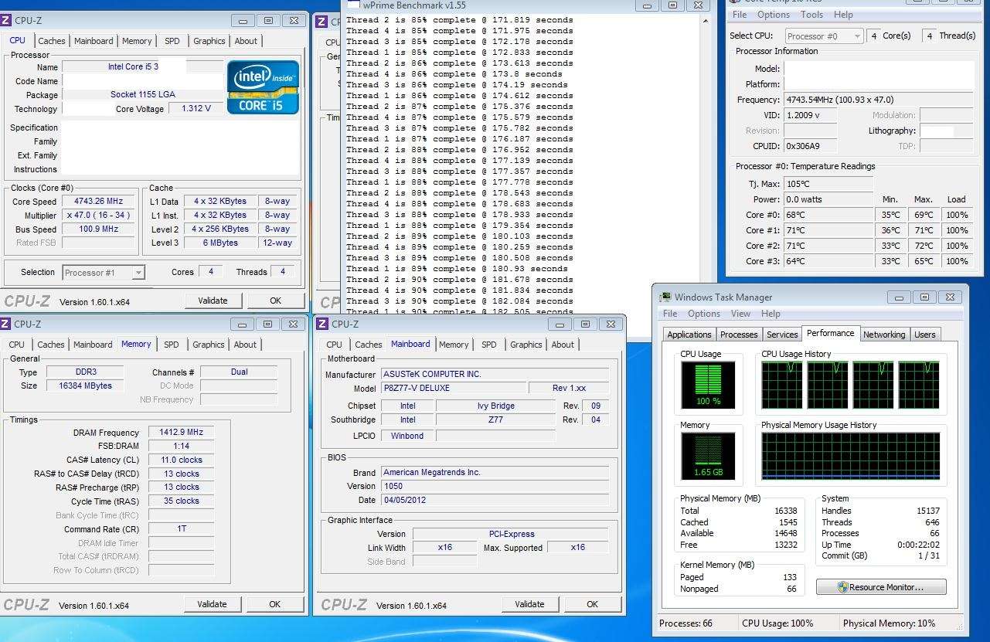
Task: Click the Chipset value Ivy Bridge
Action: pyautogui.click(x=496, y=406)
